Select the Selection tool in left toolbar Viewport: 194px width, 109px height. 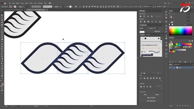point(2,13)
